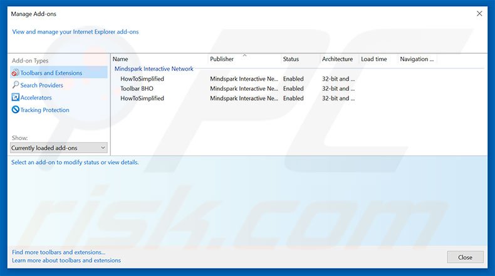The height and width of the screenshot is (276, 495).
Task: Select the Toolbar BHO add-on
Action: [x=137, y=89]
